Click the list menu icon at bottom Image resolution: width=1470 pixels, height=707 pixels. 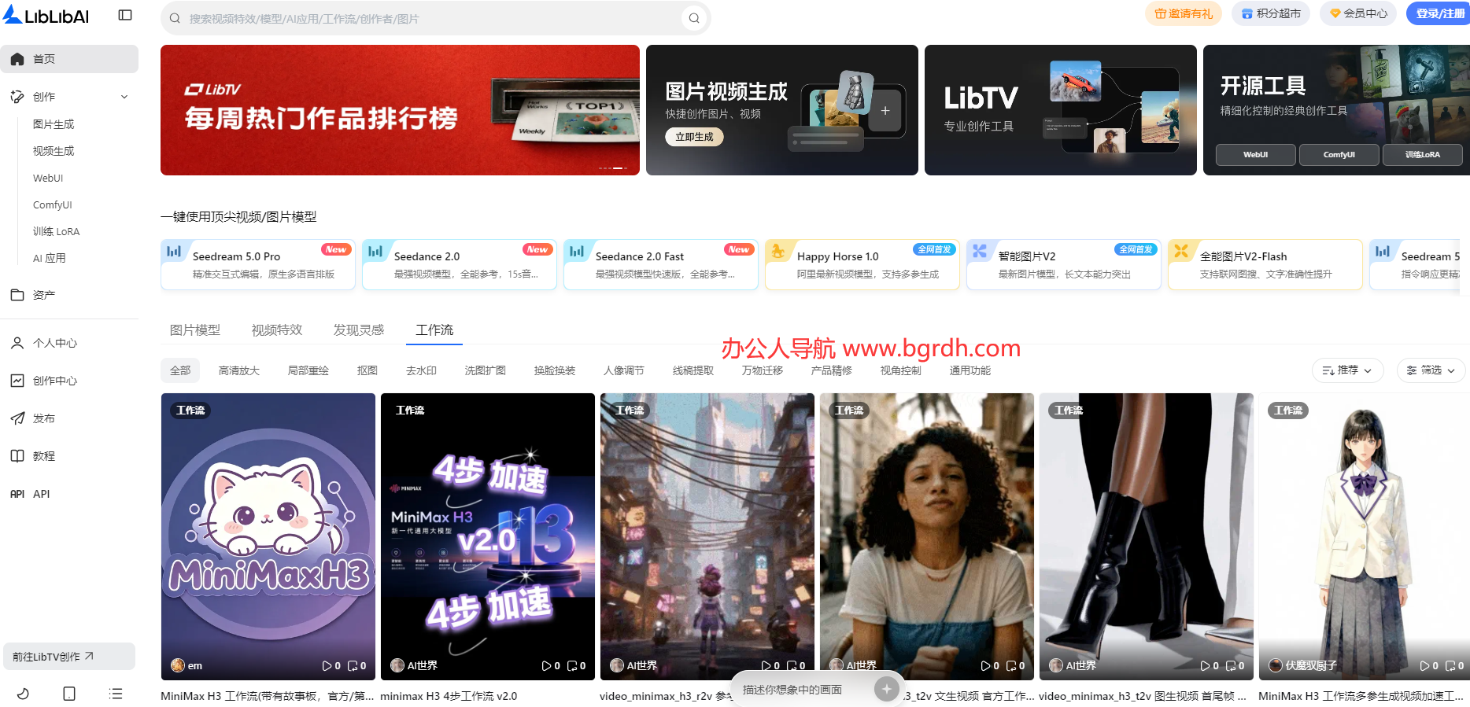116,694
